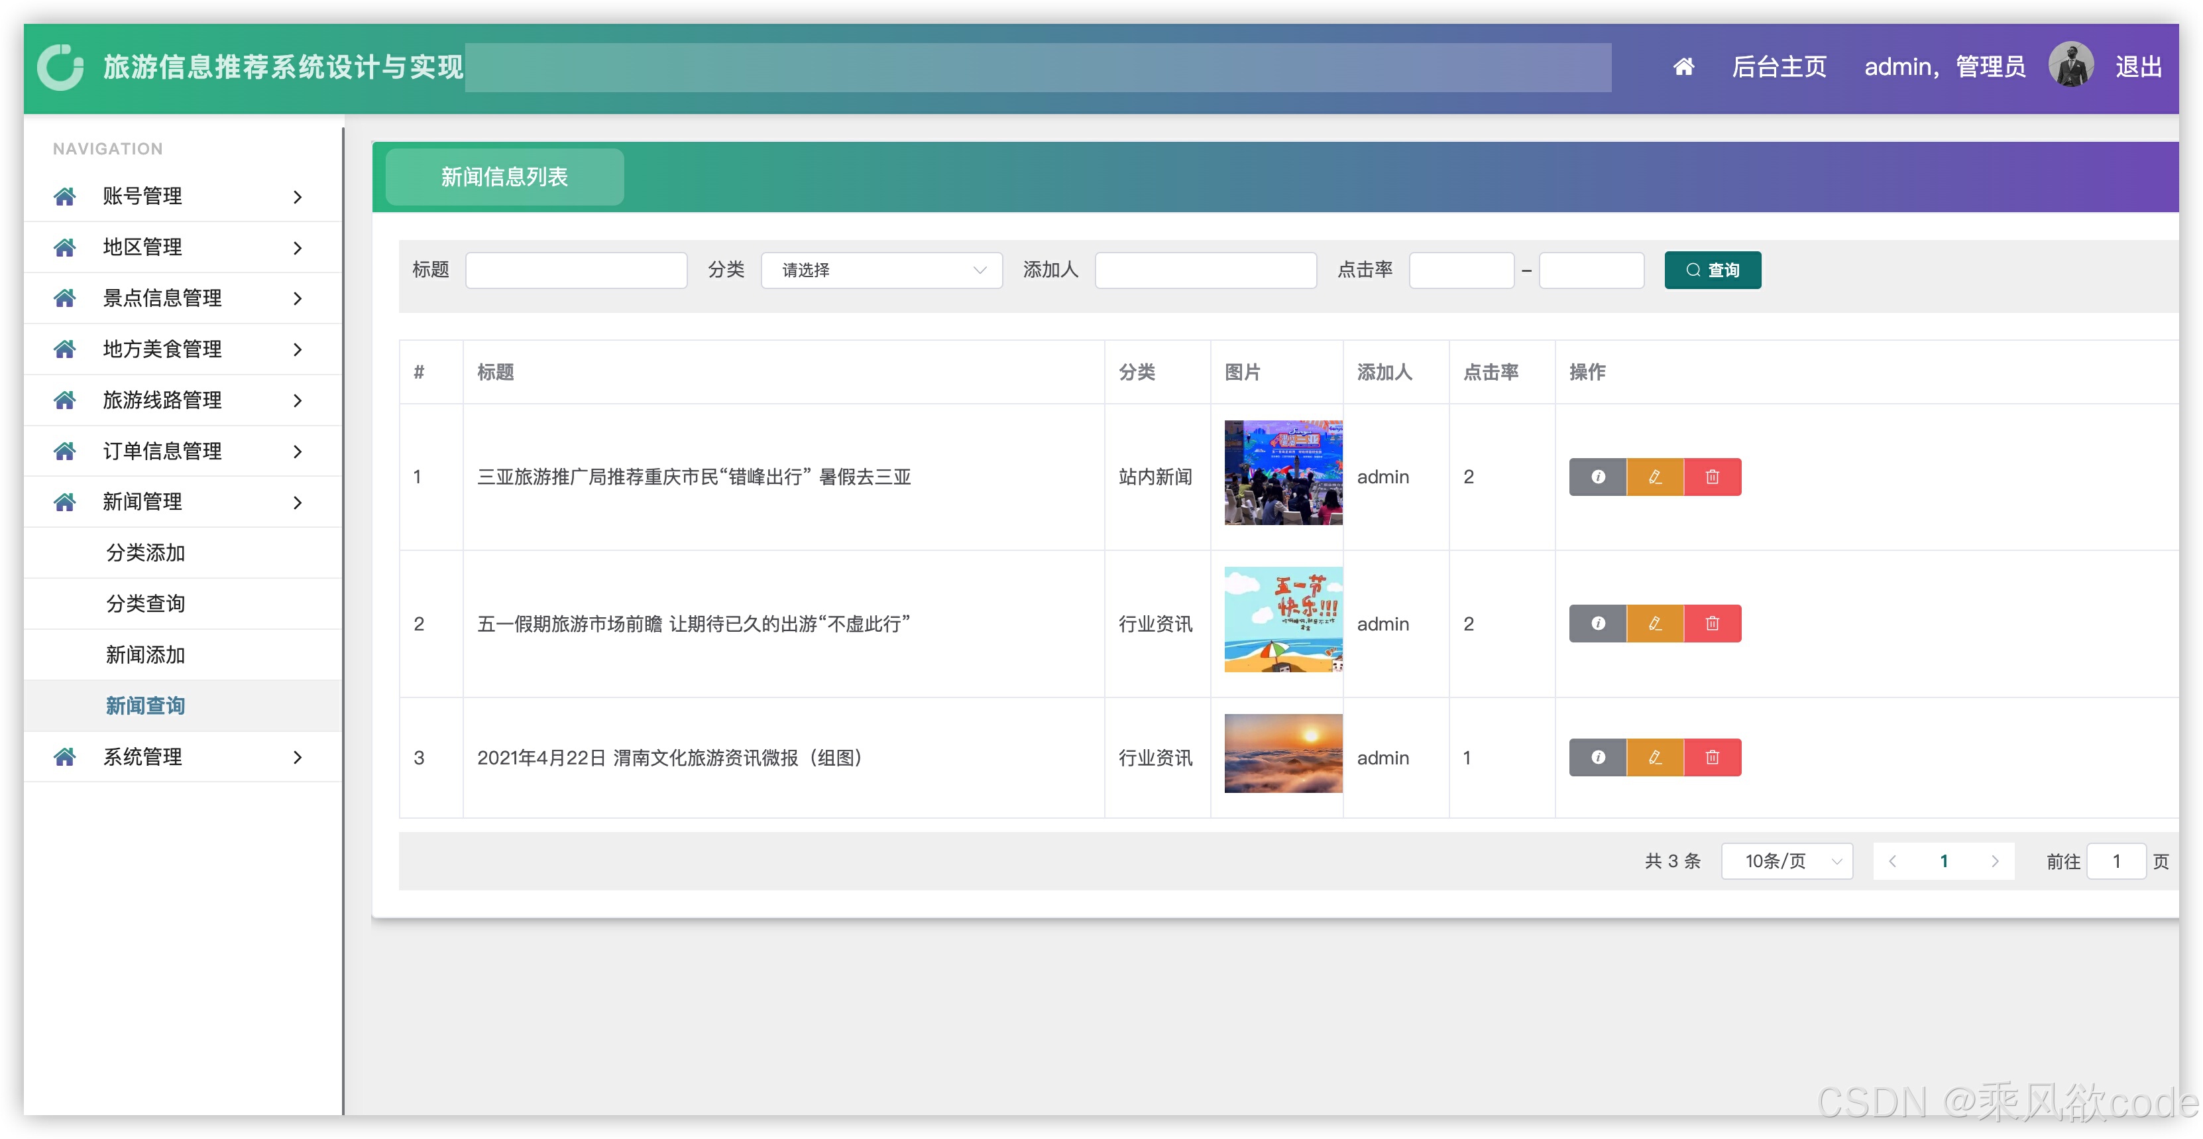
Task: Click the delete trash icon on row 3
Action: tap(1712, 756)
